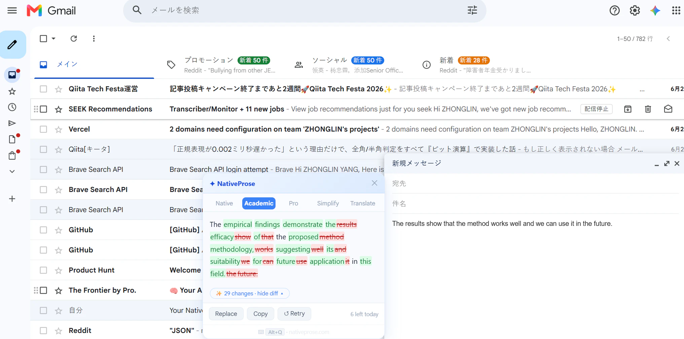The height and width of the screenshot is (339, 684).
Task: Click the Gmail logo
Action: 51,10
